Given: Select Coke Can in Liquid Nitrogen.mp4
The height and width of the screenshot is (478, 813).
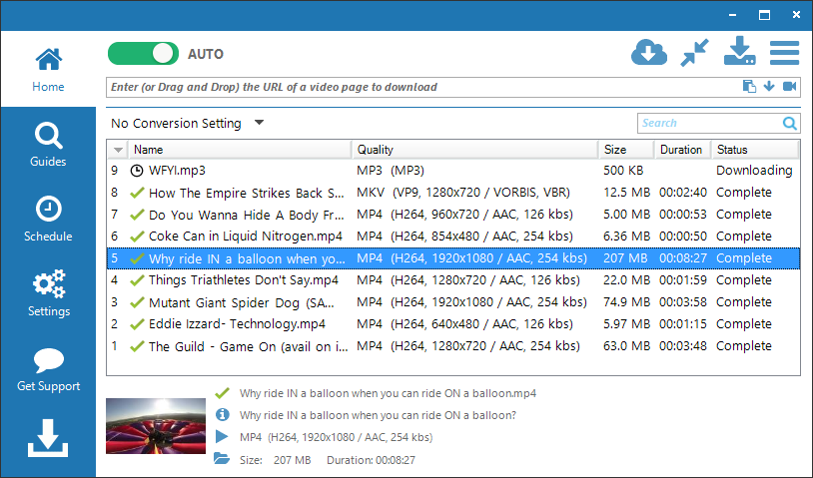Looking at the screenshot, I should [x=453, y=237].
